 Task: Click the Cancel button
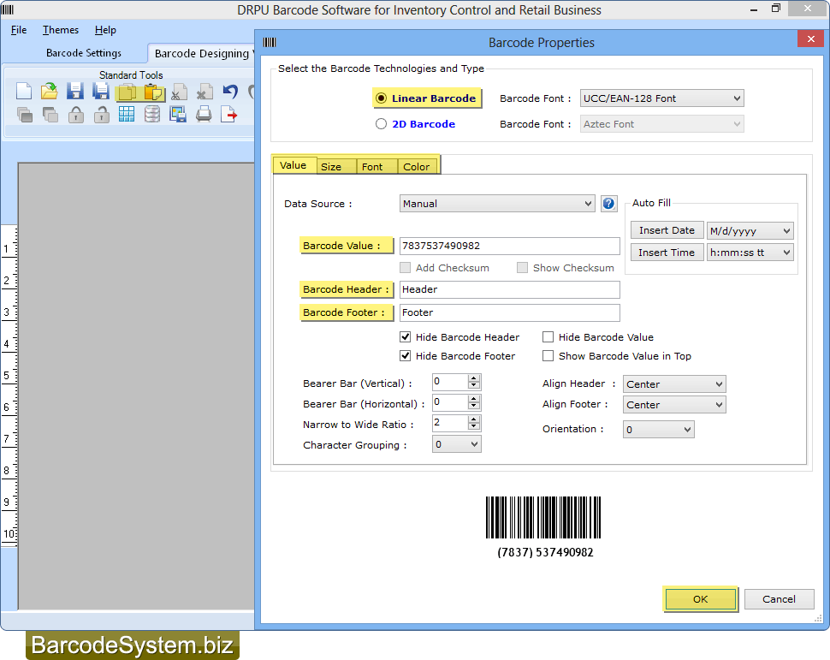780,599
